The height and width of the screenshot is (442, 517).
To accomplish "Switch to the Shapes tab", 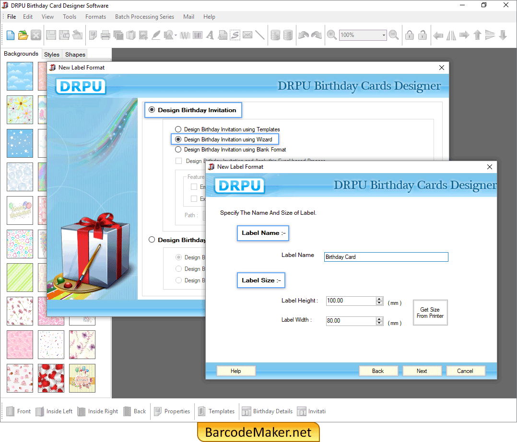I will (x=75, y=54).
